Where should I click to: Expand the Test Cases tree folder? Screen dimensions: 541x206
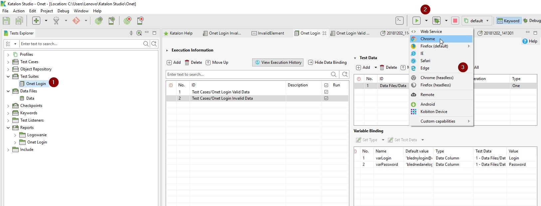[x=8, y=62]
